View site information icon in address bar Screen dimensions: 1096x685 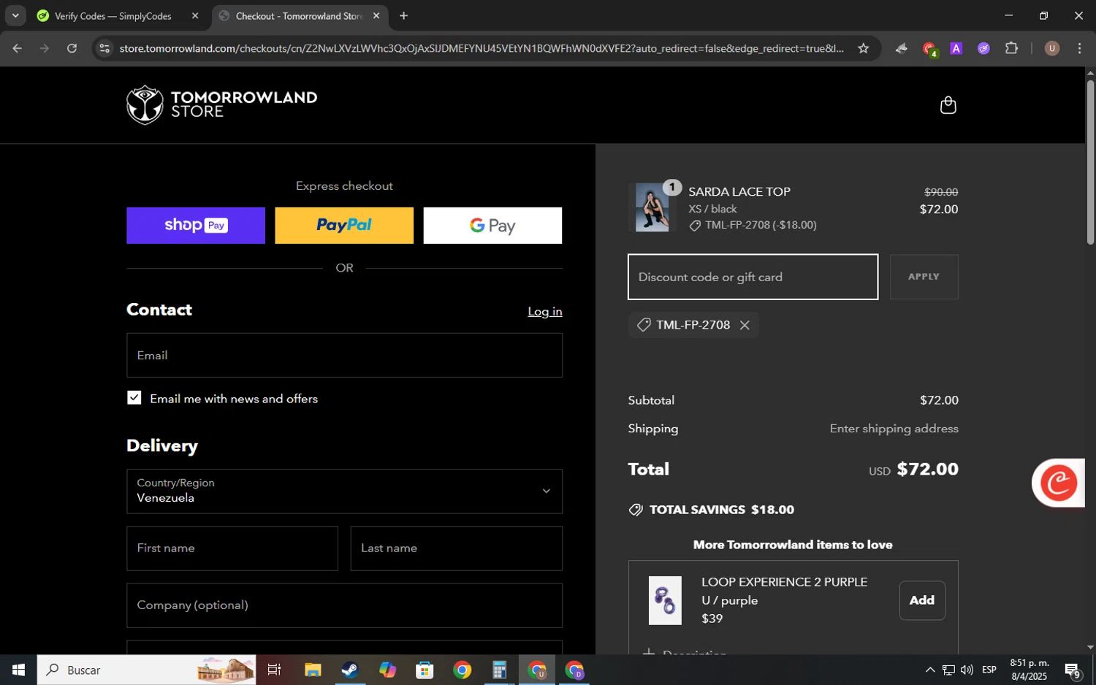[x=104, y=49]
